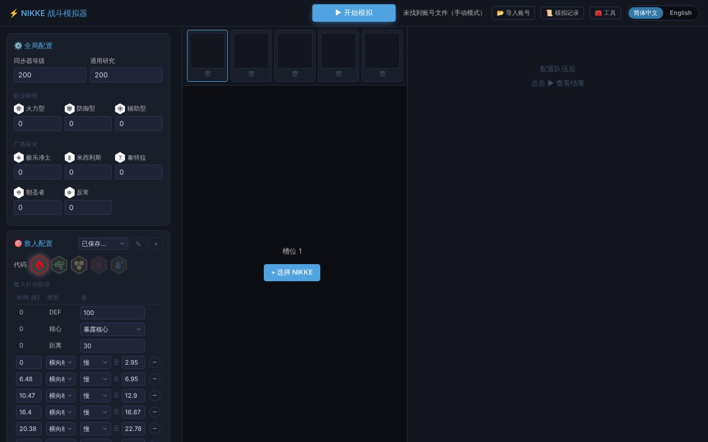Select the electric lightning element icon

pyautogui.click(x=99, y=265)
